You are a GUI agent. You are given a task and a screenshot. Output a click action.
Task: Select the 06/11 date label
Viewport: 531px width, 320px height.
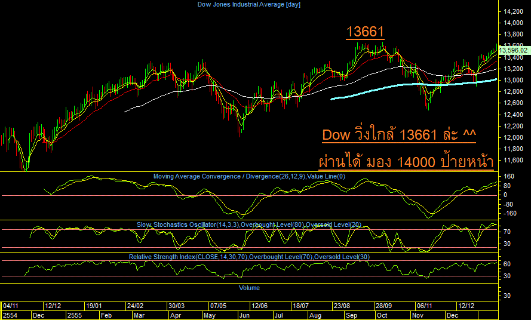coord(424,306)
